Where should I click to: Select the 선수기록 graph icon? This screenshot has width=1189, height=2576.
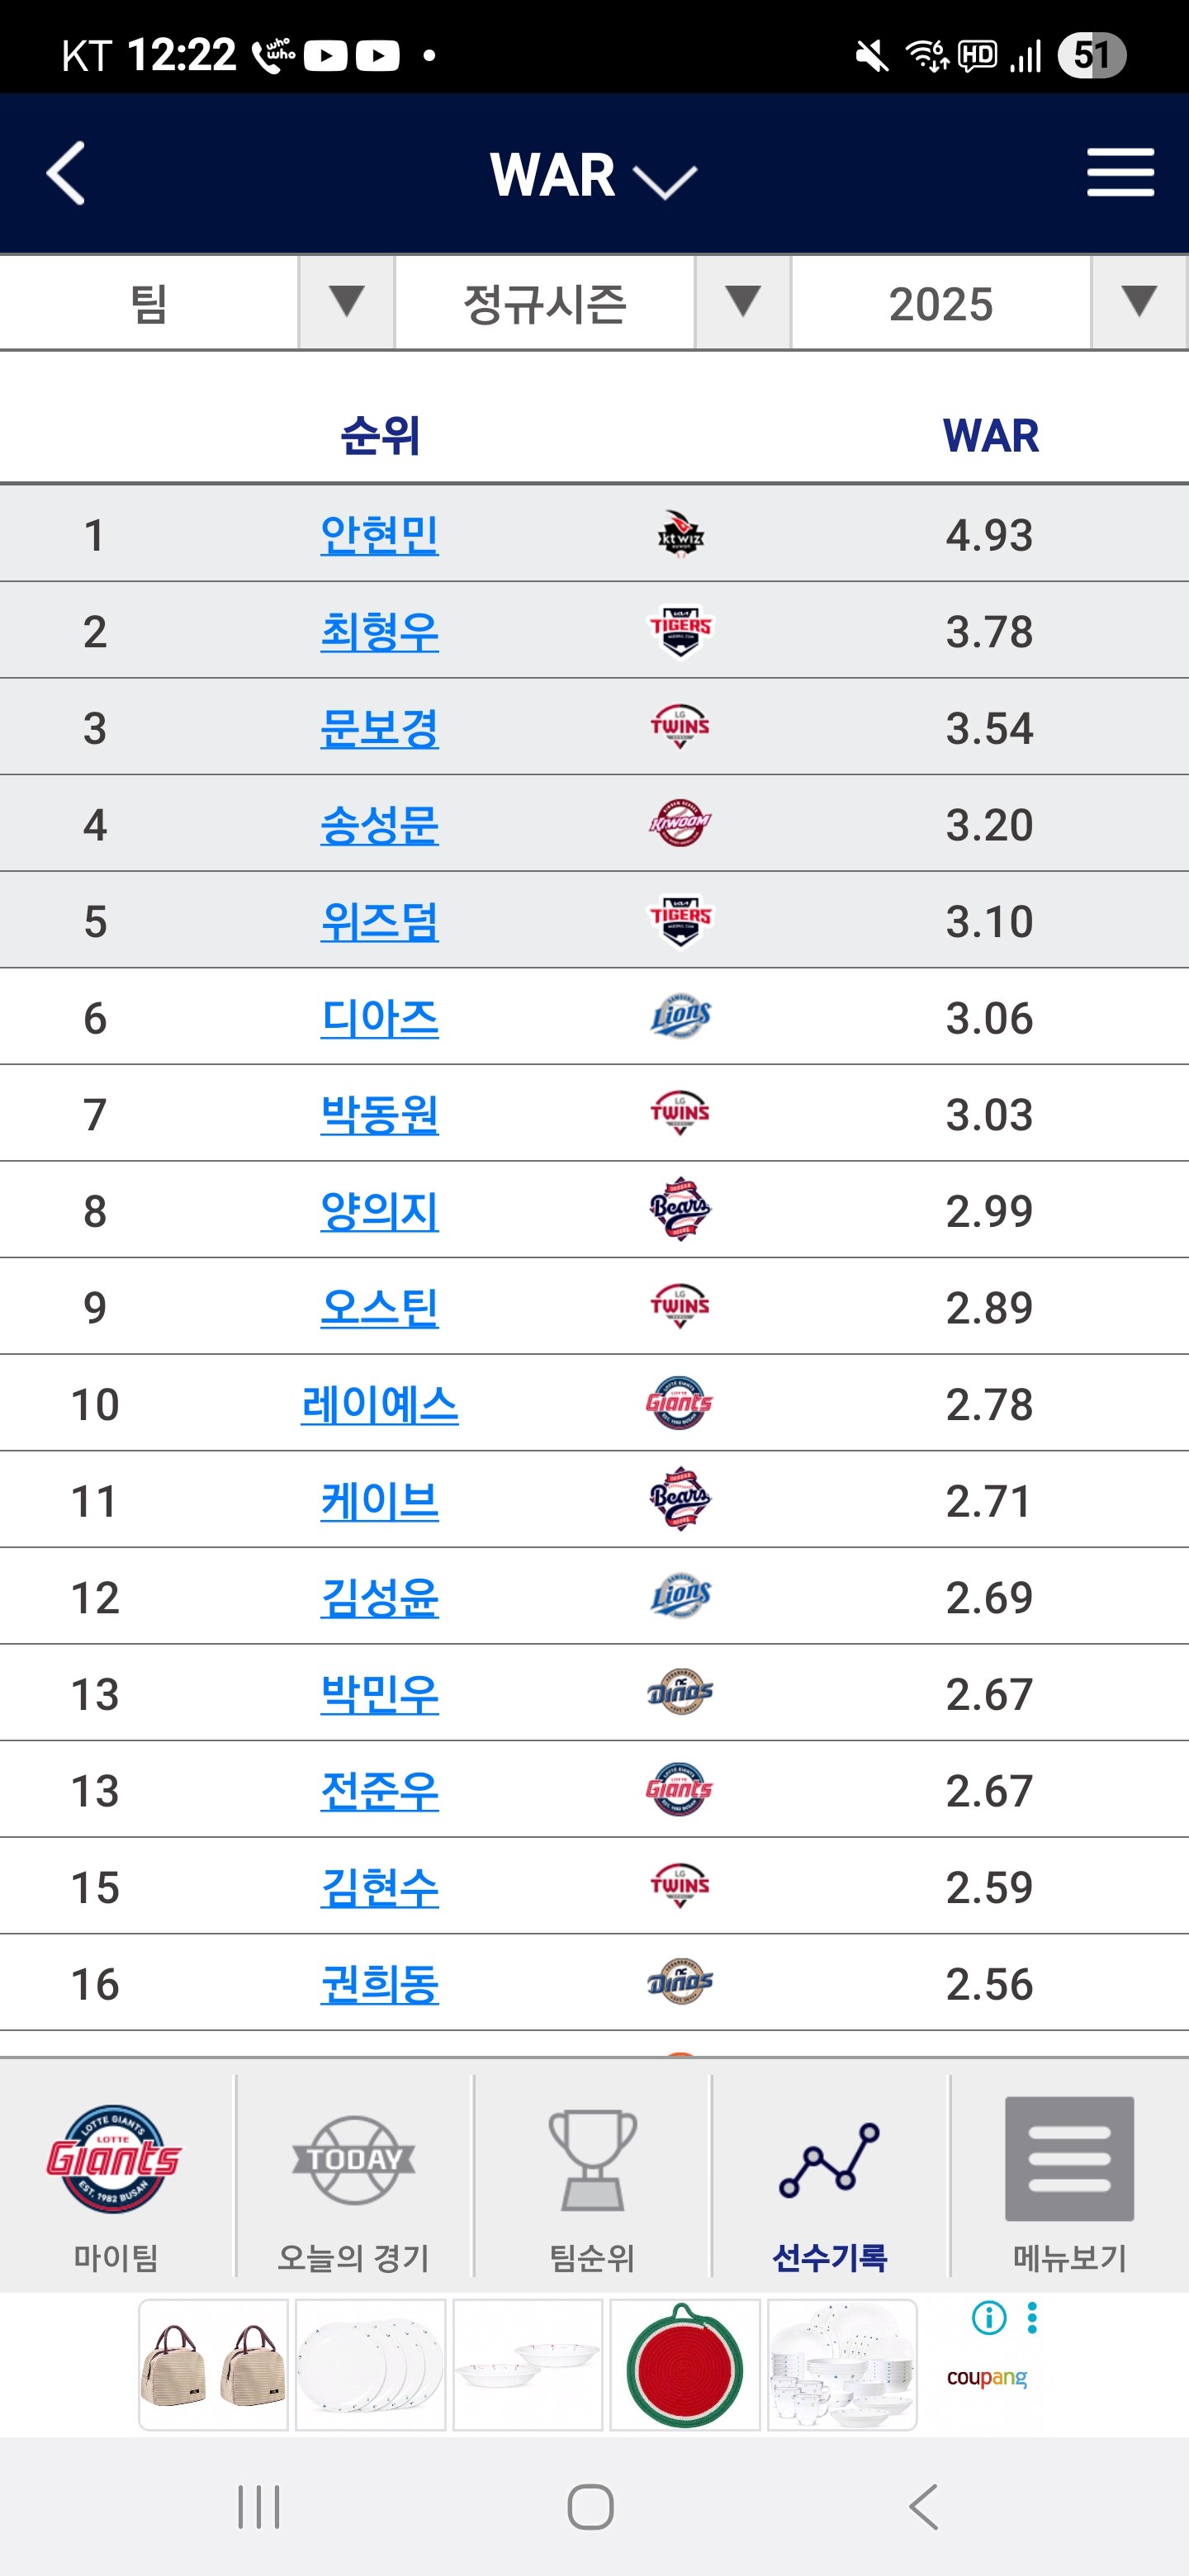(829, 2160)
